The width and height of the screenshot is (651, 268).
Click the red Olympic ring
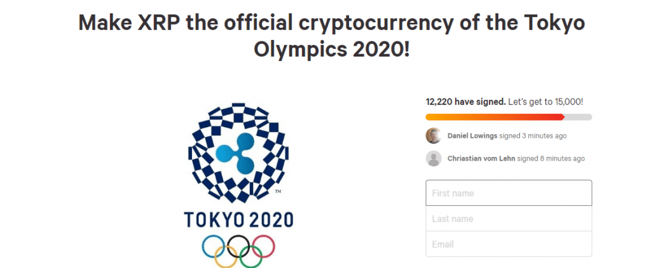pos(262,246)
